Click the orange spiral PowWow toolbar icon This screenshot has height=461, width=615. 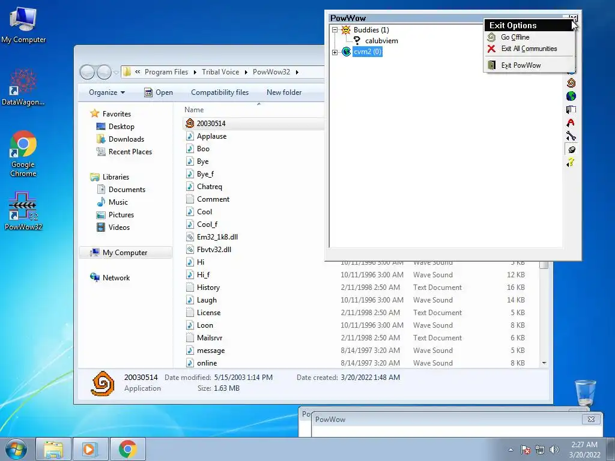(x=571, y=83)
